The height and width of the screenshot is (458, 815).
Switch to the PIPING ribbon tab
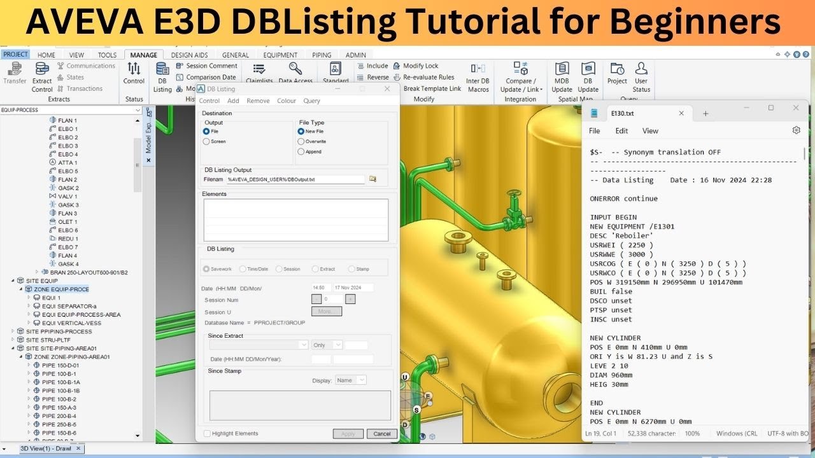[x=322, y=55]
